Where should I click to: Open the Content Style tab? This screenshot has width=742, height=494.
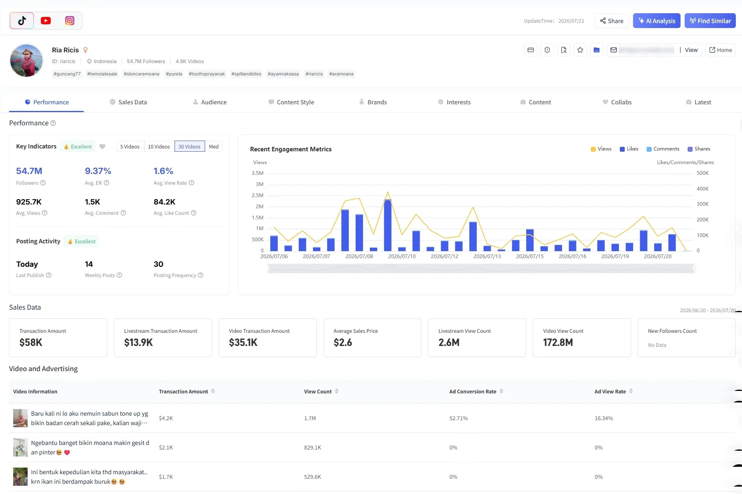click(x=291, y=102)
